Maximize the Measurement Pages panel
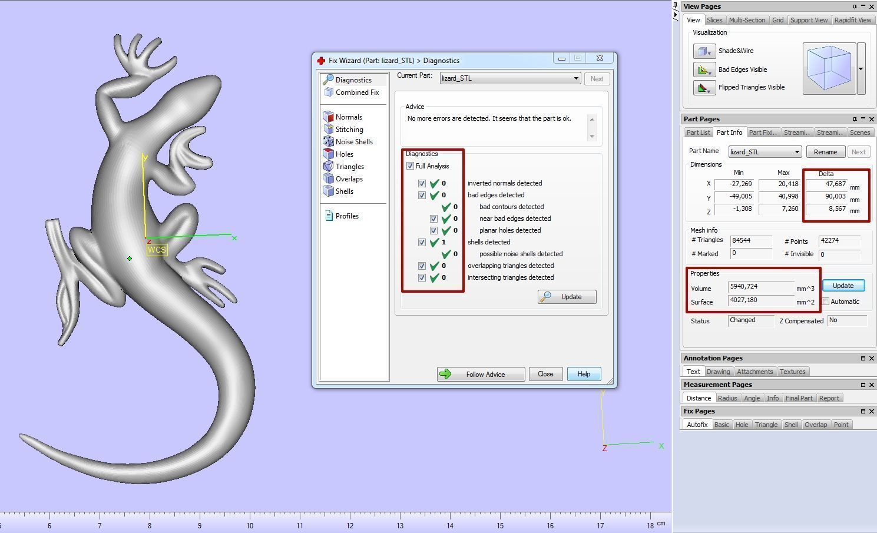 pos(863,385)
